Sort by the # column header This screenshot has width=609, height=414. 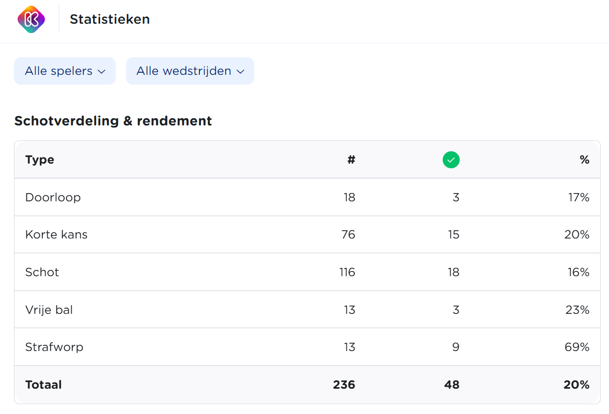[x=351, y=160]
